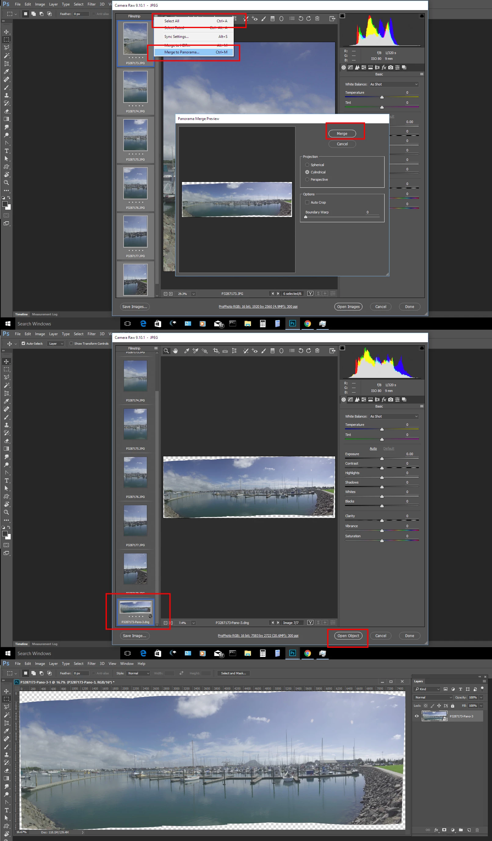Select the Zoom tool in Camera Raw toolbar
This screenshot has height=841, width=492.
click(166, 351)
